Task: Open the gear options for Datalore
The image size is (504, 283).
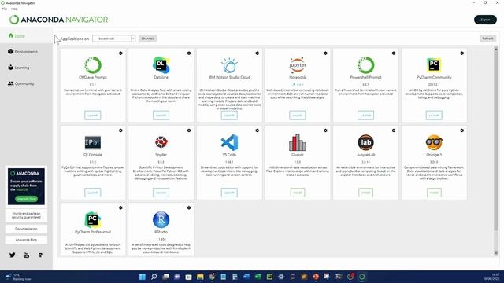Action: pyautogui.click(x=189, y=53)
